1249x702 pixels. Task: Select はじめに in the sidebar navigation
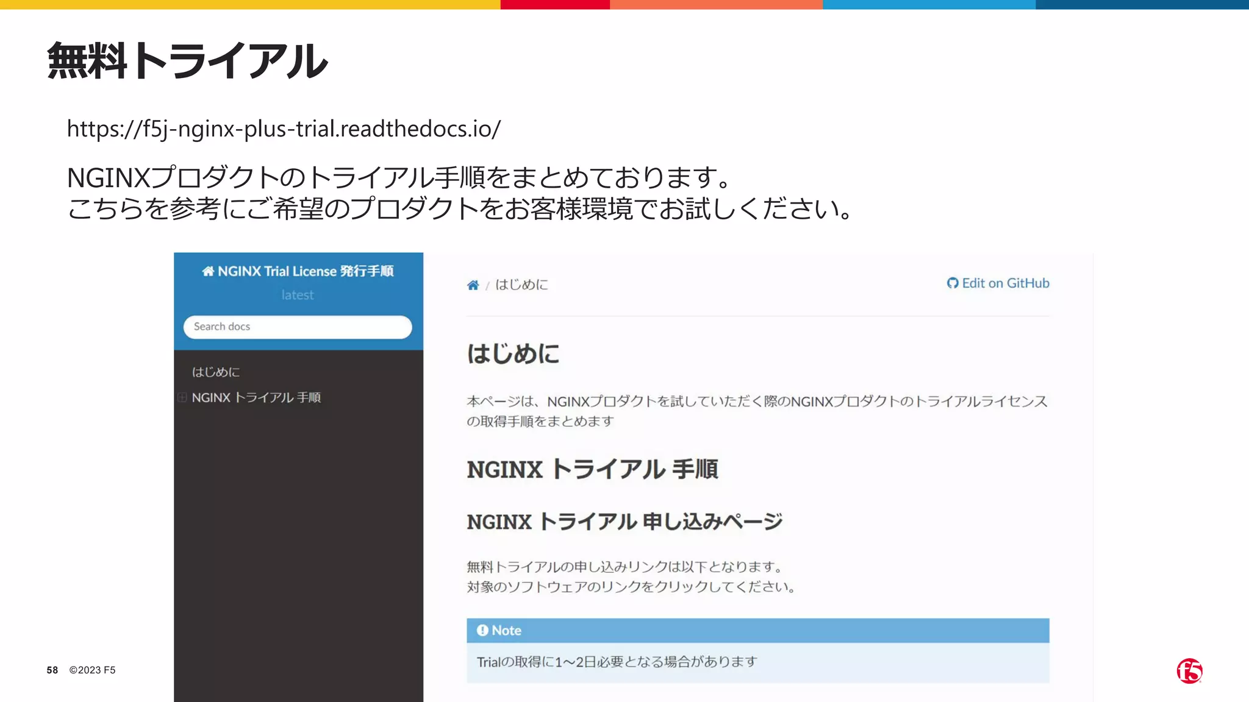point(216,372)
